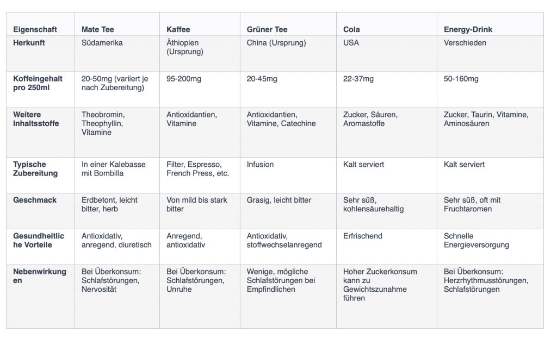The image size is (557, 339).
Task: Click the "Koffeingehalt pro 250ml" row label
Action: click(x=38, y=83)
